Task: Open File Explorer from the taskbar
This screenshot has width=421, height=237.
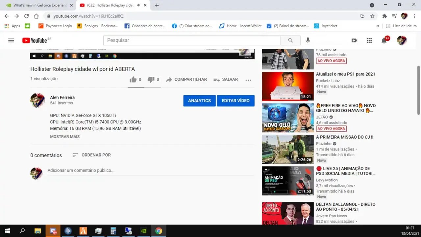Action: pyautogui.click(x=38, y=231)
